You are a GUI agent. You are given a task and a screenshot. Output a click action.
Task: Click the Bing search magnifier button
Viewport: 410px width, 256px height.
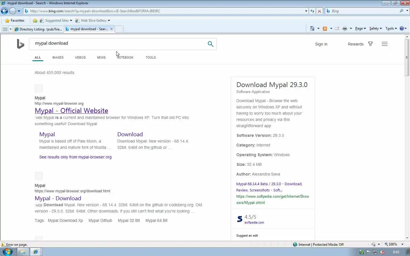(x=210, y=44)
